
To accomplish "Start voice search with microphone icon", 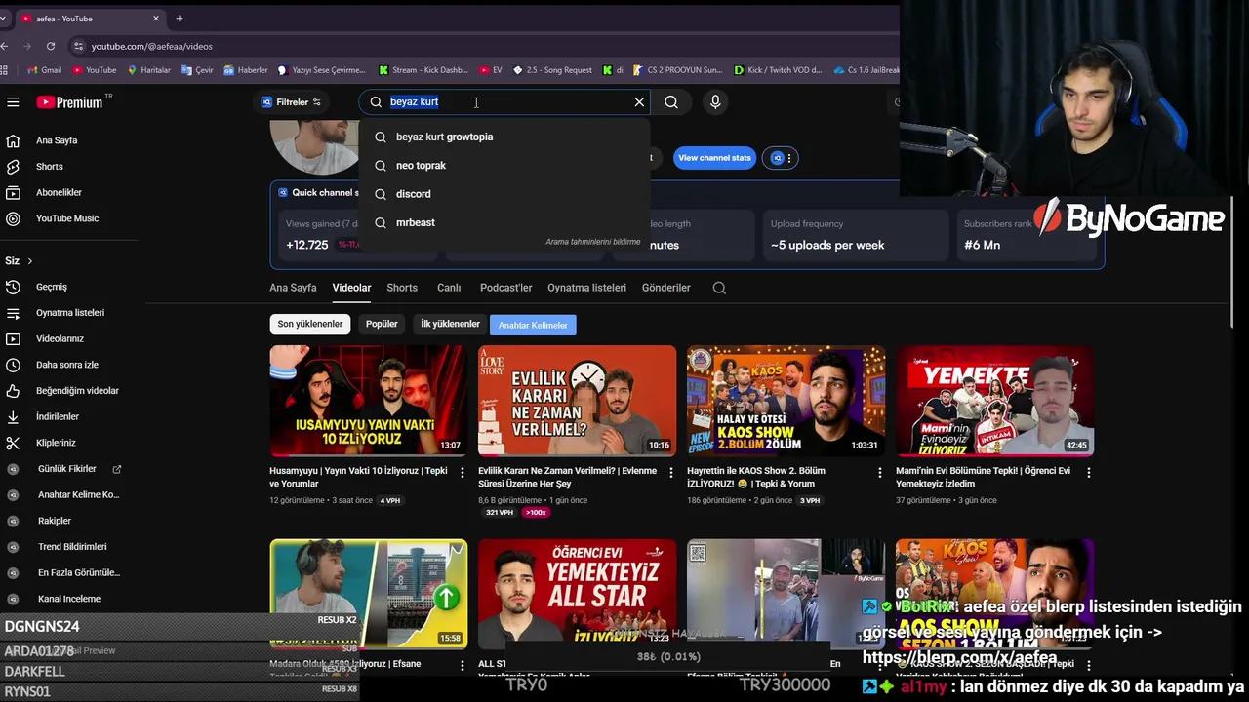I will 715,102.
